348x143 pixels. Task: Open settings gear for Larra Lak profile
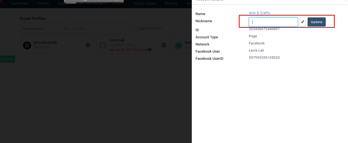click(x=164, y=45)
